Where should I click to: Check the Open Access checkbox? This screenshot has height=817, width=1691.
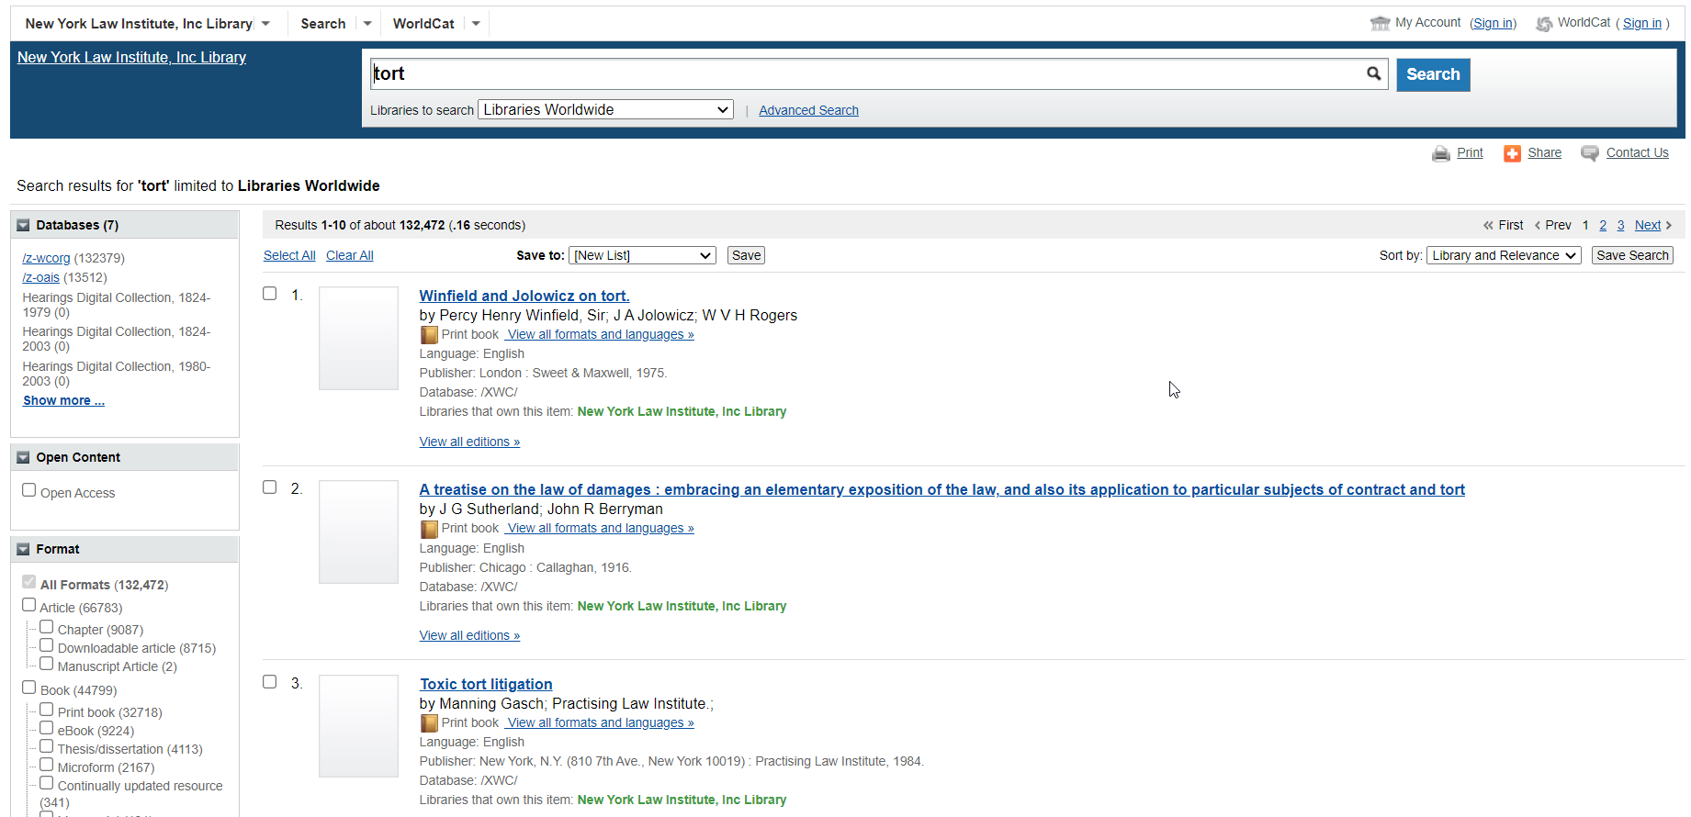pyautogui.click(x=29, y=491)
